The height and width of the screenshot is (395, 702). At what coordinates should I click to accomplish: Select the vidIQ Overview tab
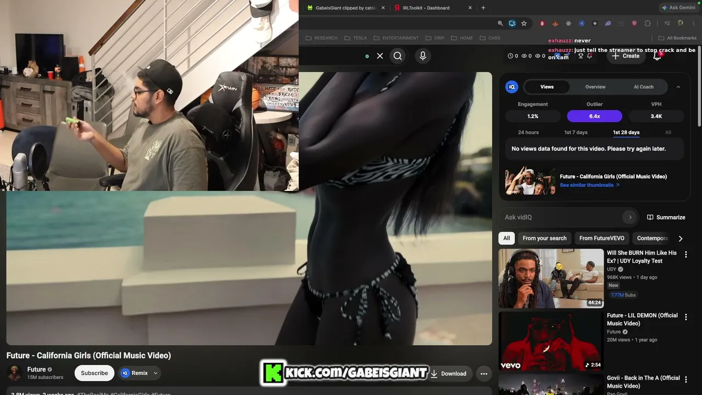(595, 87)
